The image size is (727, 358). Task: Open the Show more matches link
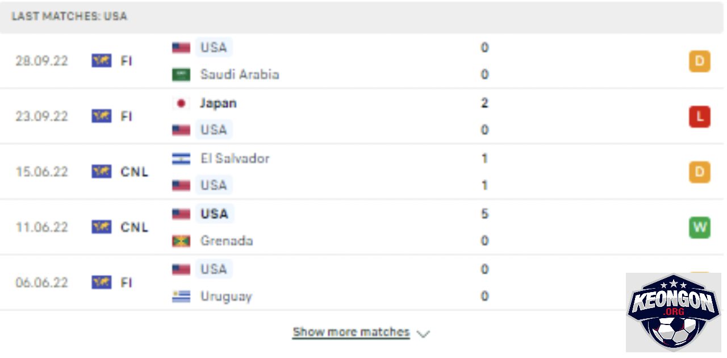(x=351, y=332)
